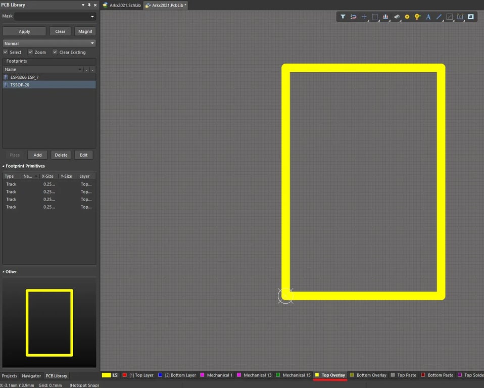The width and height of the screenshot is (484, 388).
Task: Click the crosshair placement toolbar icon
Action: [x=364, y=17]
